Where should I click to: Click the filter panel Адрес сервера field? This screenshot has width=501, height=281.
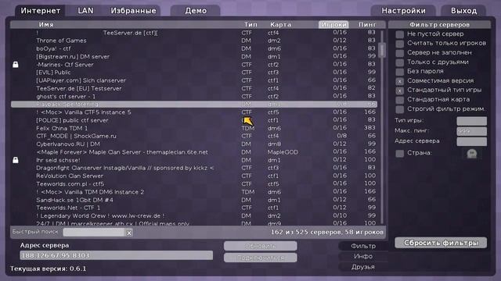click(471, 141)
